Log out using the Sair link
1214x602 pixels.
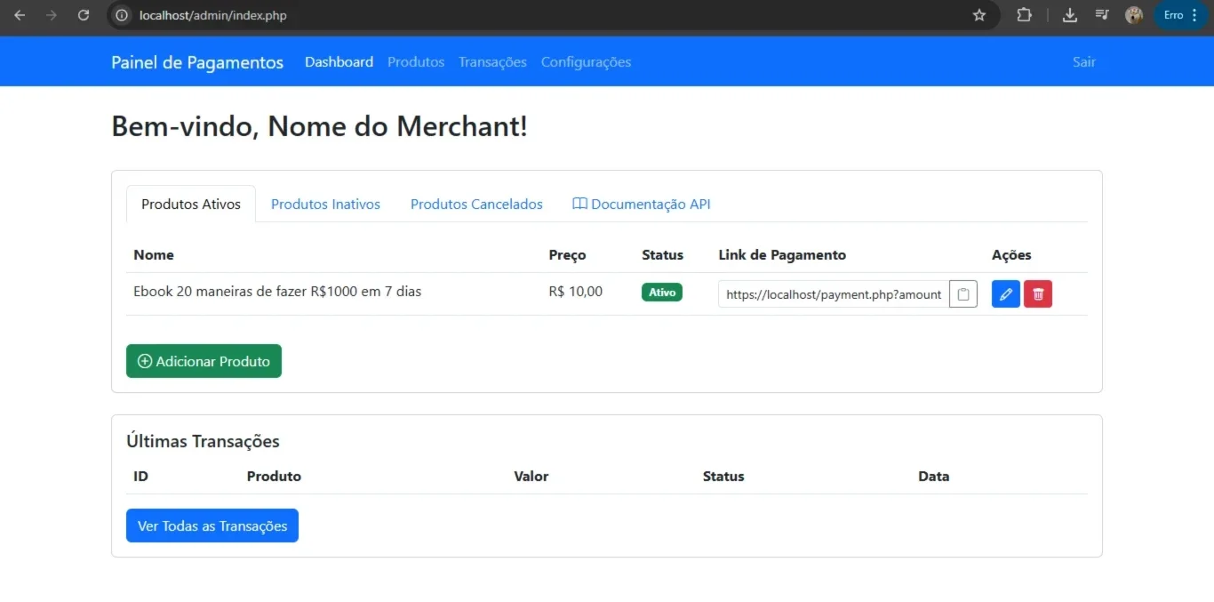tap(1084, 62)
